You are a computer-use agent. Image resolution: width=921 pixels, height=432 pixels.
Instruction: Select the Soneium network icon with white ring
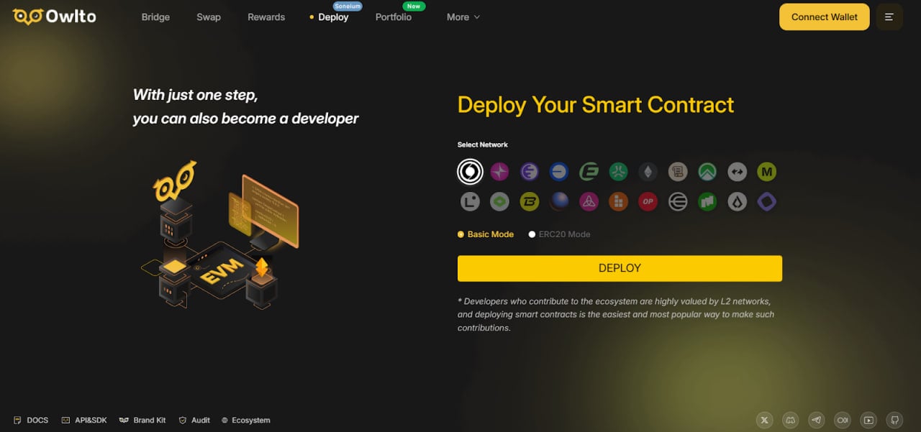pos(470,172)
